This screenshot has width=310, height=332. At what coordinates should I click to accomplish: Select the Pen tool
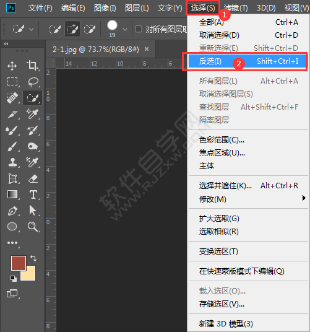coord(12,211)
